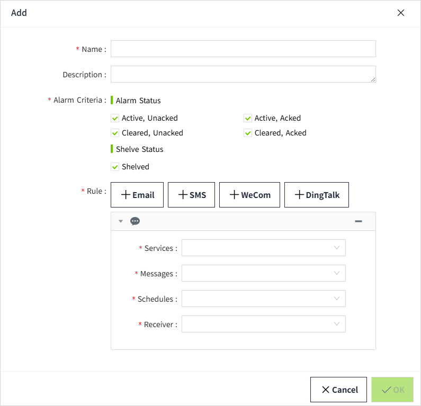Screen dimensions: 421x406
Task: Add a DingTalk rule
Action: pyautogui.click(x=317, y=195)
